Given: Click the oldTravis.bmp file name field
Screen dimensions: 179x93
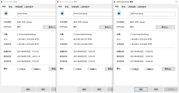Looking at the screenshot, I should [x=152, y=14].
